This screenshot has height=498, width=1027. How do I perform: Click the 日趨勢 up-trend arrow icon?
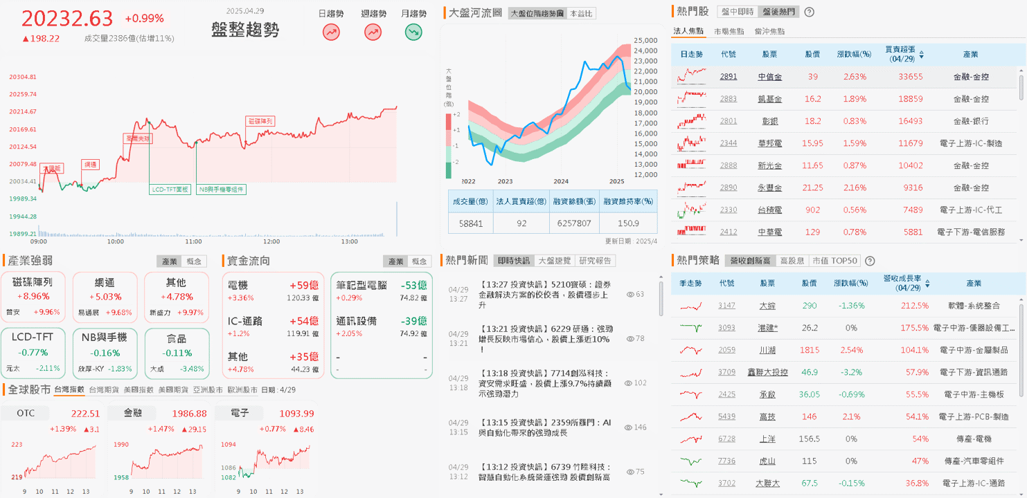point(332,31)
